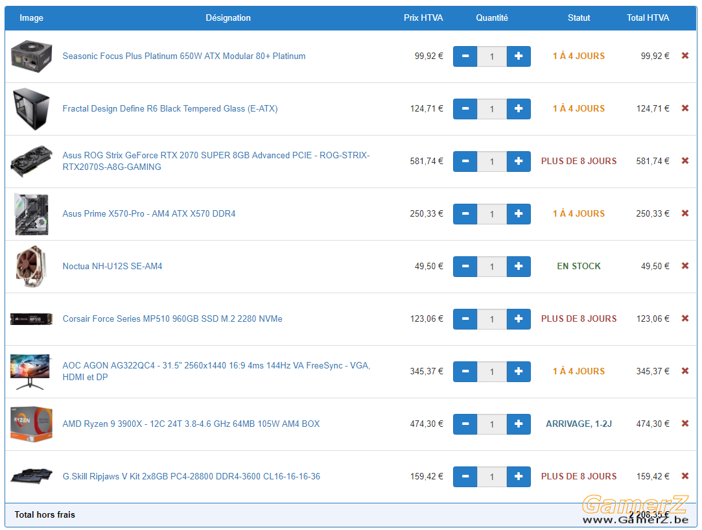The image size is (702, 530).
Task: Open Seasonic Focus Plus Platinum 650W product link
Action: coord(184,56)
